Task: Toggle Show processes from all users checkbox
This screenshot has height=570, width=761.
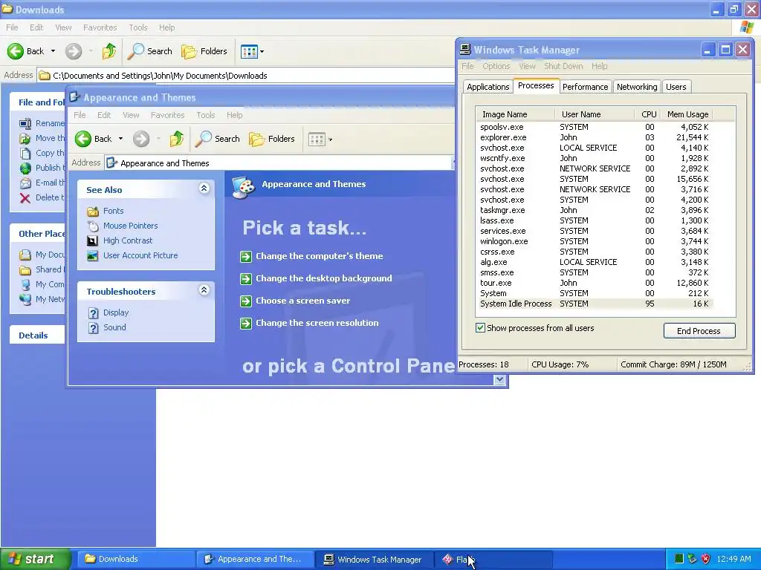Action: pos(481,327)
